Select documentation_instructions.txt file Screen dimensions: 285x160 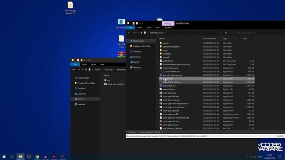click(176, 64)
